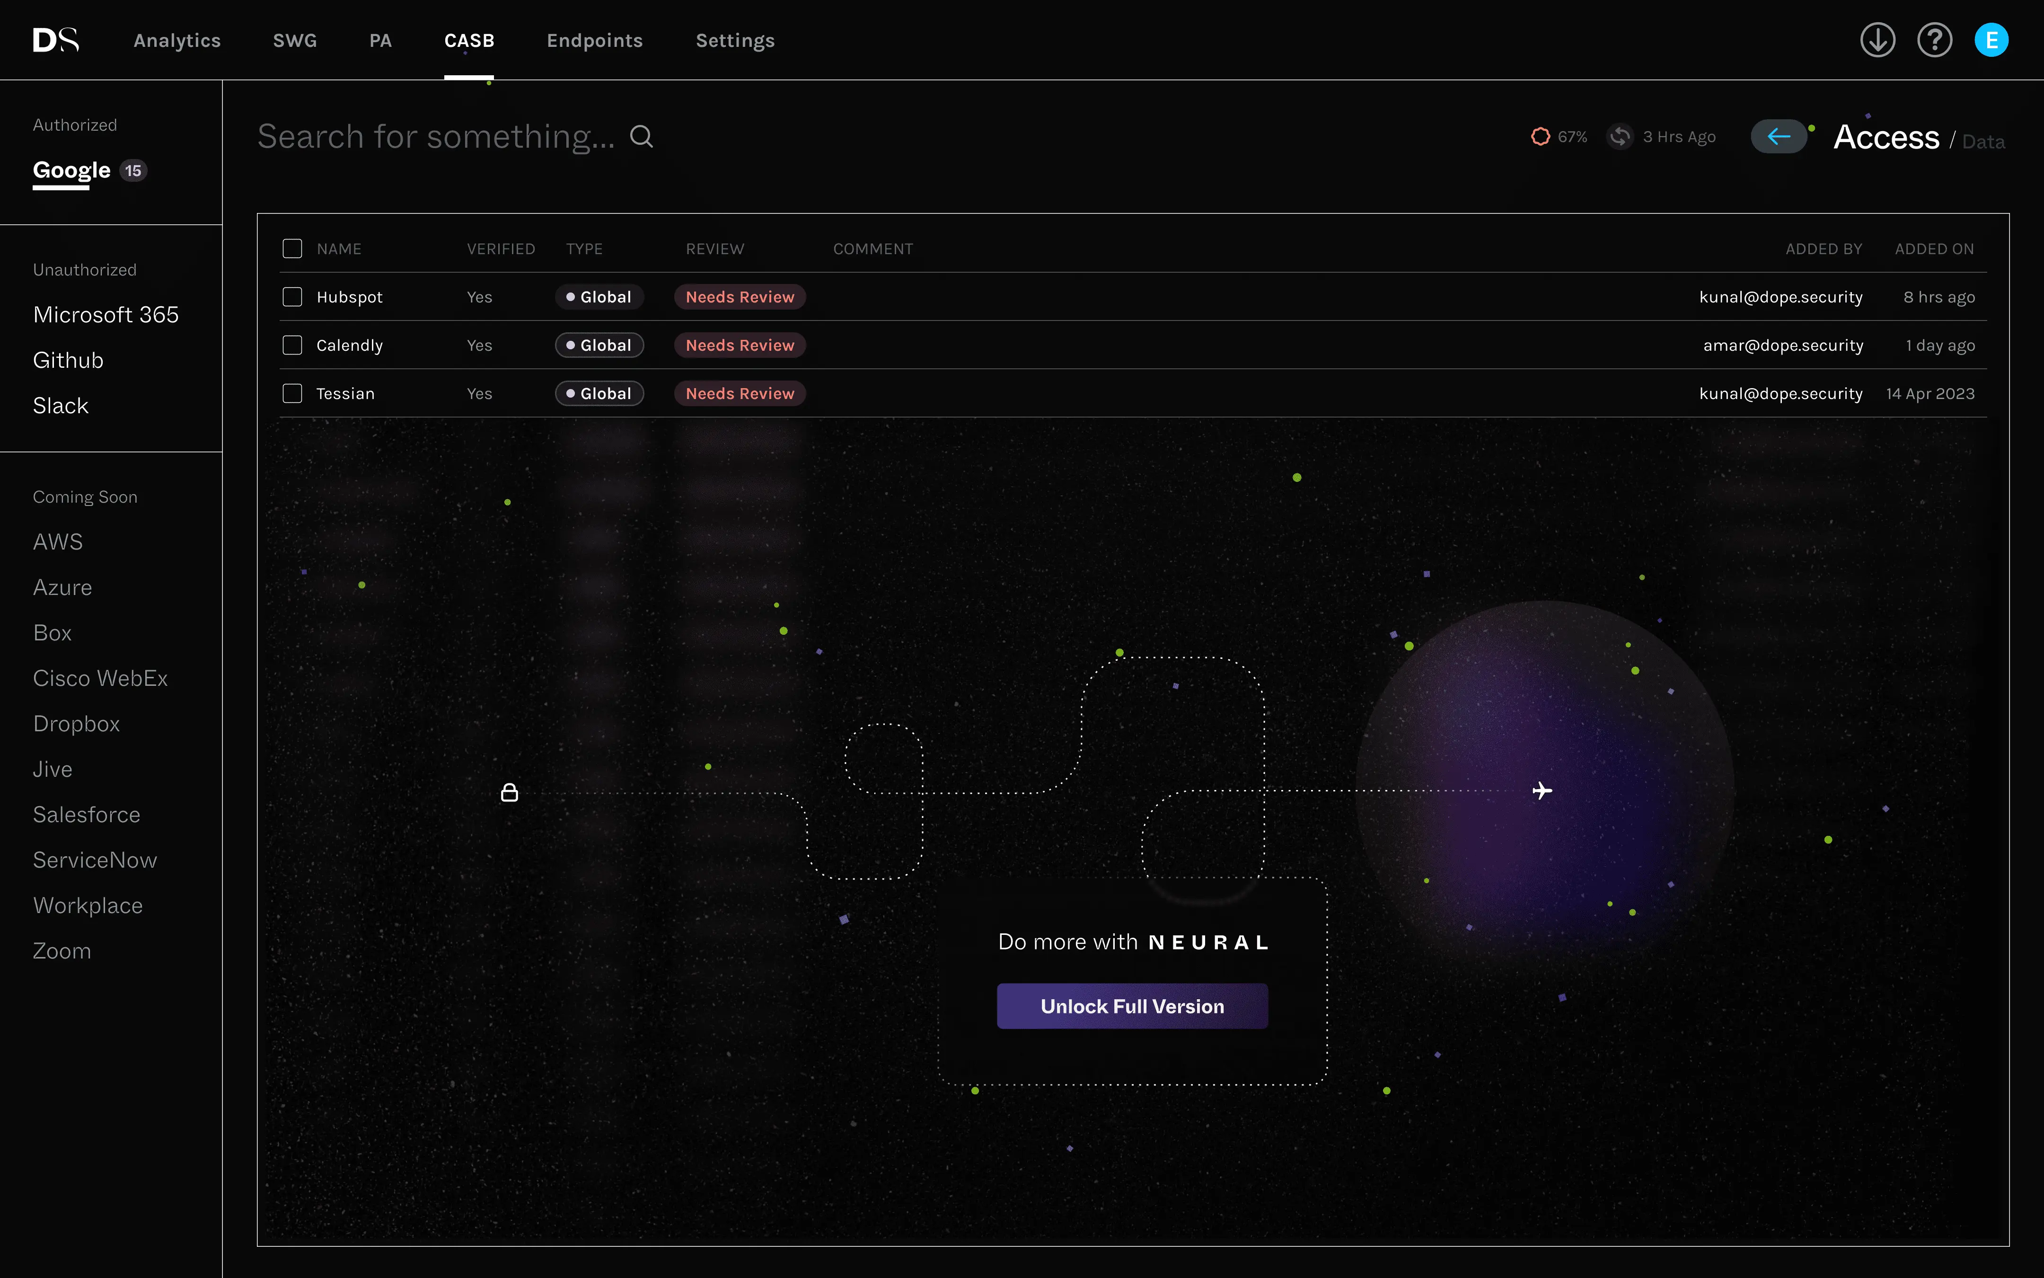Sort by the NAME column header
Screen dimensions: 2044x1278
click(339, 248)
